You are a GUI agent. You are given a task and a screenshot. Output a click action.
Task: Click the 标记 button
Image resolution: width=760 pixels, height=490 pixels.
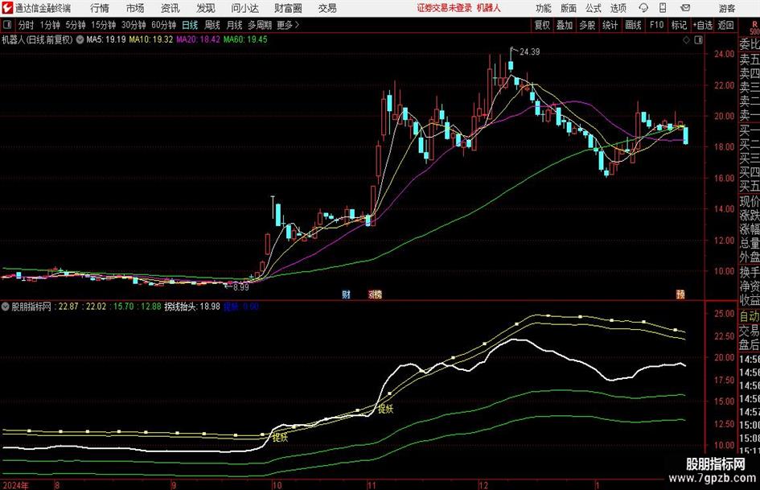679,25
